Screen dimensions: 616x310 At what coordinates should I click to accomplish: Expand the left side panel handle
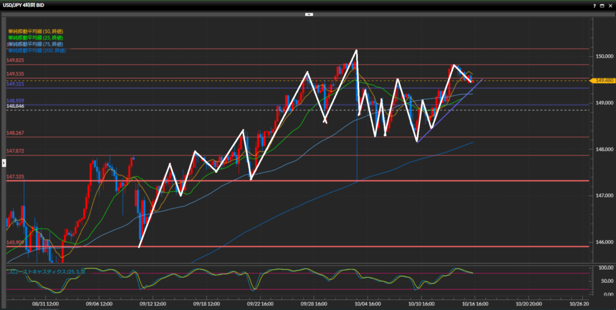pos(3,163)
